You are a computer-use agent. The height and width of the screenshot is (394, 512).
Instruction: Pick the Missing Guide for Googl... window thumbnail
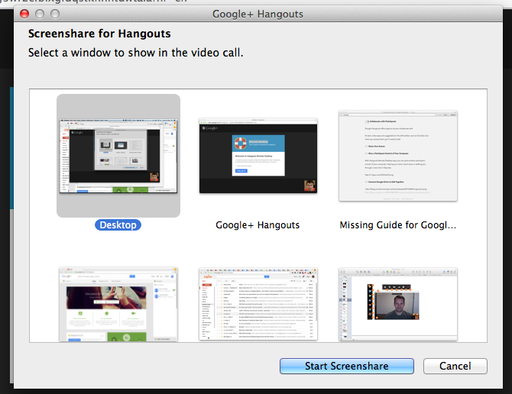(397, 156)
